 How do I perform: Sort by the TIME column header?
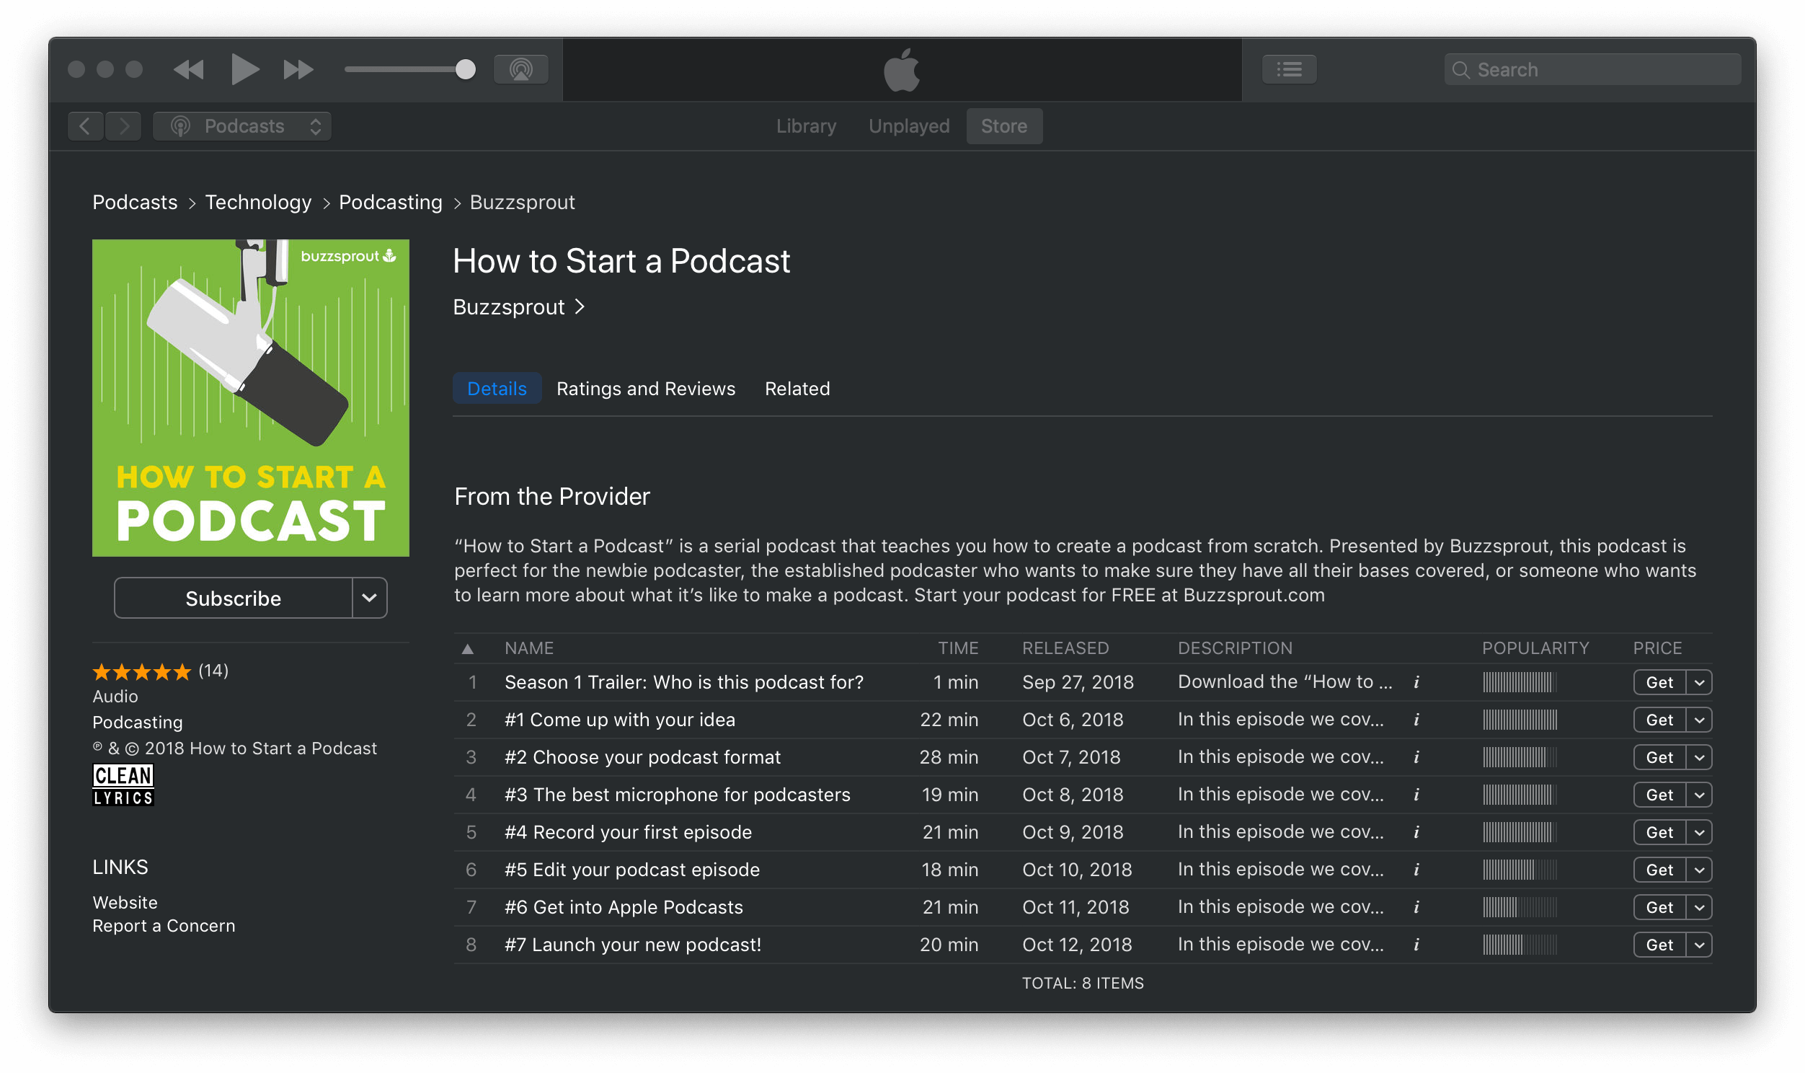(959, 648)
